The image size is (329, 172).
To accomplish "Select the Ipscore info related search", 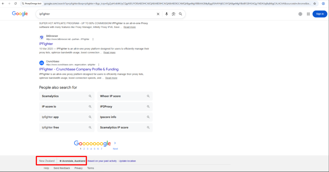I will (x=125, y=117).
